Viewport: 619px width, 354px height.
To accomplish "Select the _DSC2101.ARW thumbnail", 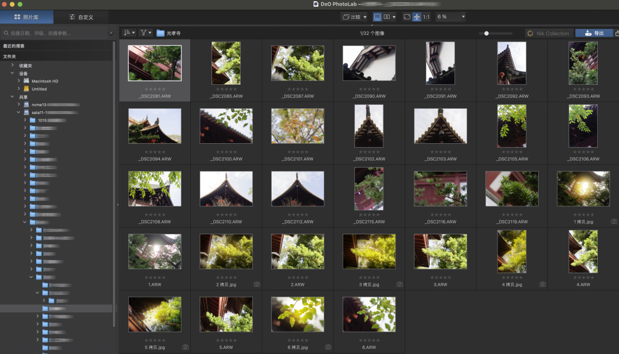I will [x=297, y=126].
